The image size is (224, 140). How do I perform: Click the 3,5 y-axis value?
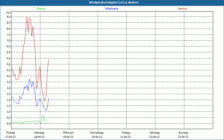coord(9,82)
